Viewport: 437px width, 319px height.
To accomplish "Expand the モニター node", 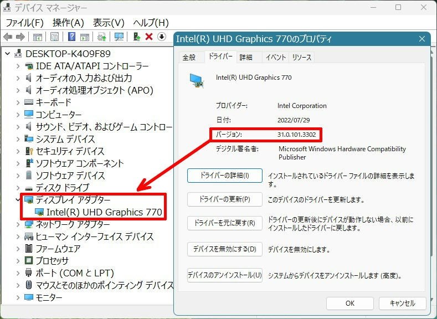I will 18,297.
